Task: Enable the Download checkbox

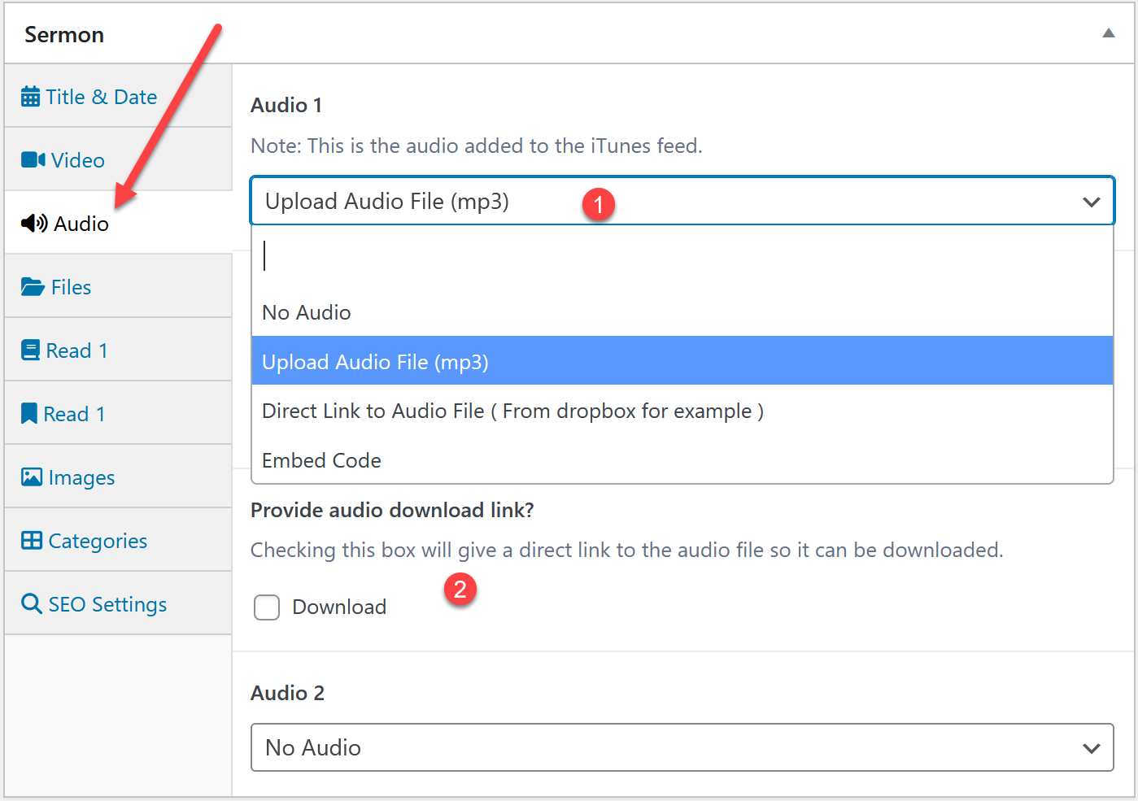Action: [267, 607]
